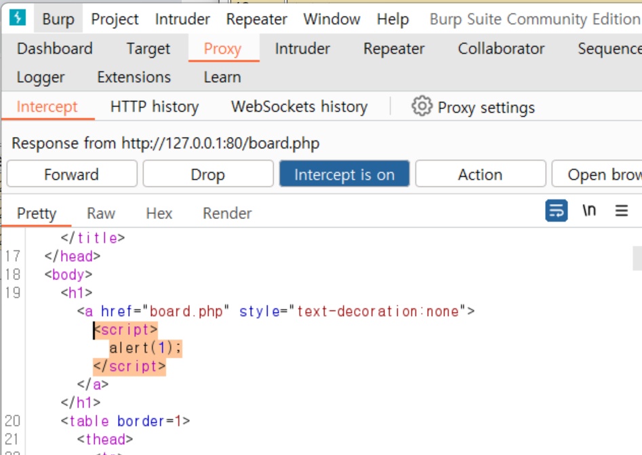Click line number 20 in gutter
Viewport: 642px width, 455px height.
(13, 421)
